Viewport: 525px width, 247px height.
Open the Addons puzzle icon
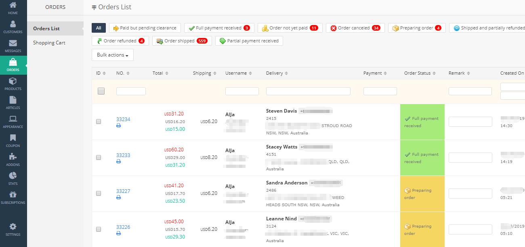[x=13, y=159]
